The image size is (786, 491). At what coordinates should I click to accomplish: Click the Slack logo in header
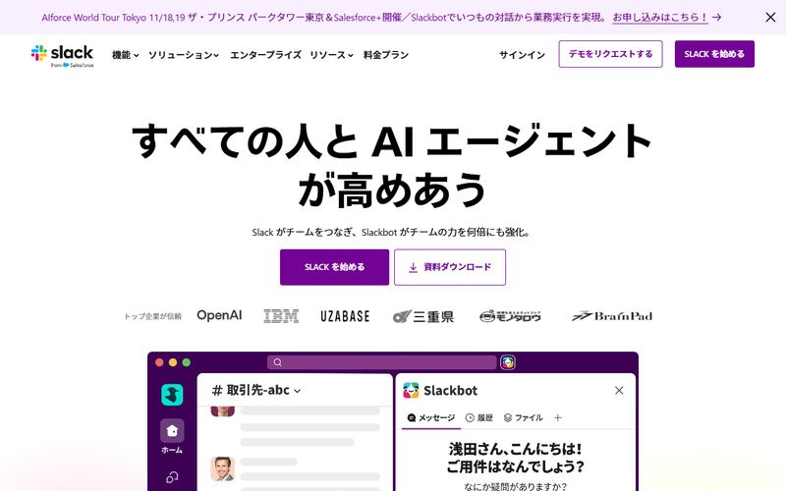coord(62,56)
